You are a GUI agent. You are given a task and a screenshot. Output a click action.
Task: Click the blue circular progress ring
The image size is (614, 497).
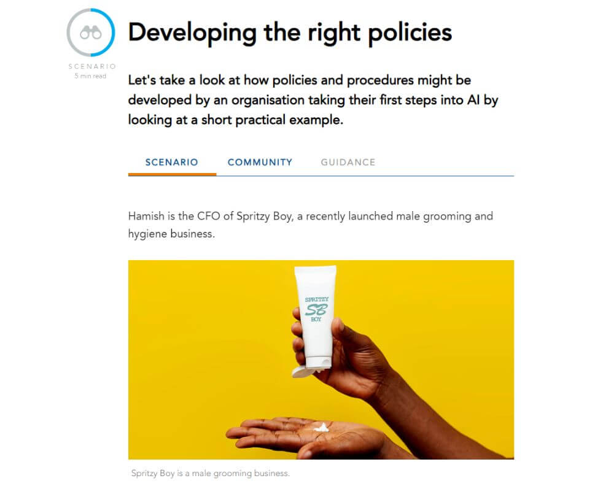(91, 33)
